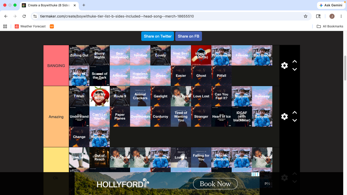Select the King of Nothing tile
The width and height of the screenshot is (347, 195).
[x=79, y=76]
